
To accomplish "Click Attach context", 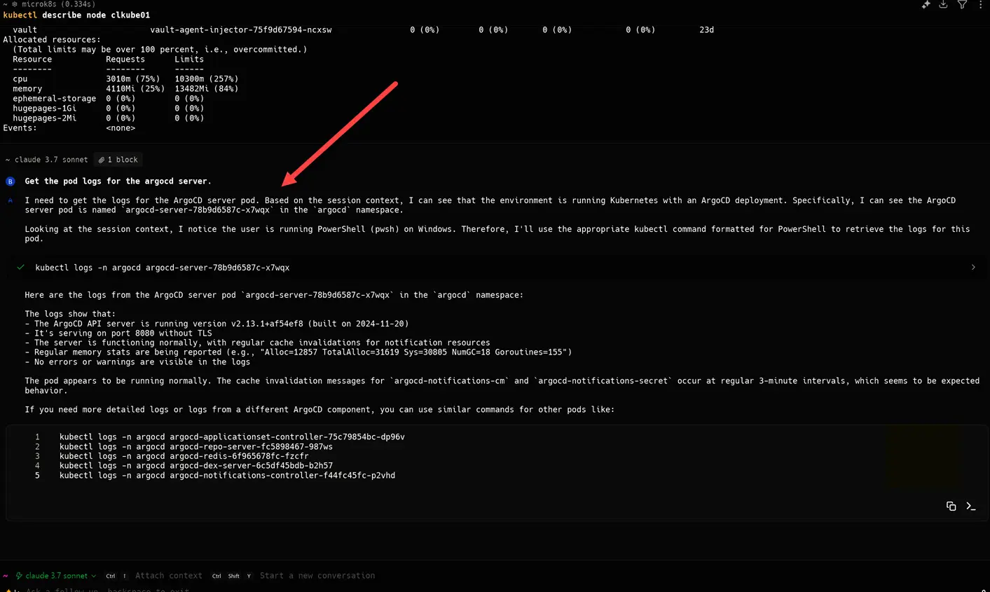I will 169,576.
